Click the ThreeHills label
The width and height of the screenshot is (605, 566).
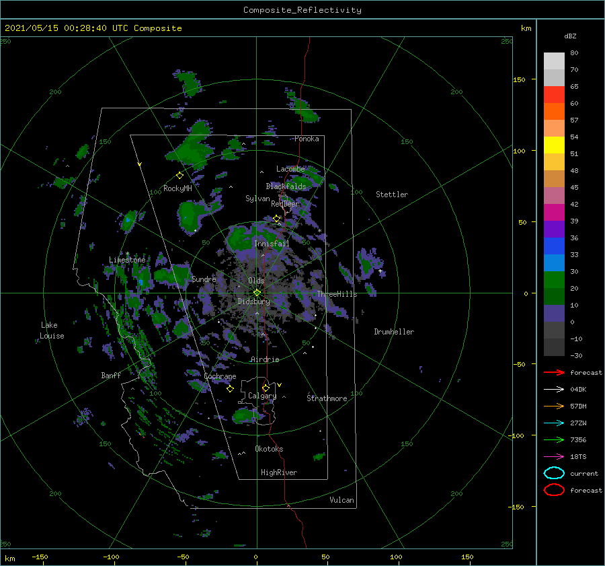click(337, 294)
